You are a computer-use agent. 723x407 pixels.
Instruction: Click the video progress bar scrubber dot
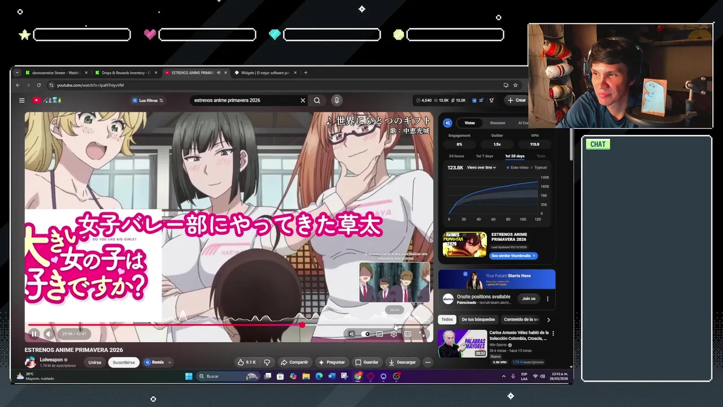pos(302,325)
